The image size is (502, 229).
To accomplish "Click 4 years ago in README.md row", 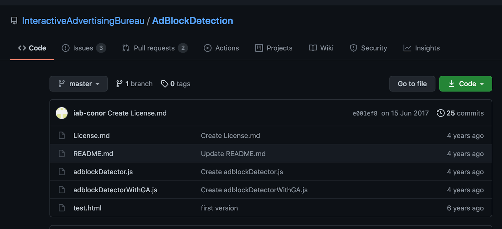I will tap(465, 154).
